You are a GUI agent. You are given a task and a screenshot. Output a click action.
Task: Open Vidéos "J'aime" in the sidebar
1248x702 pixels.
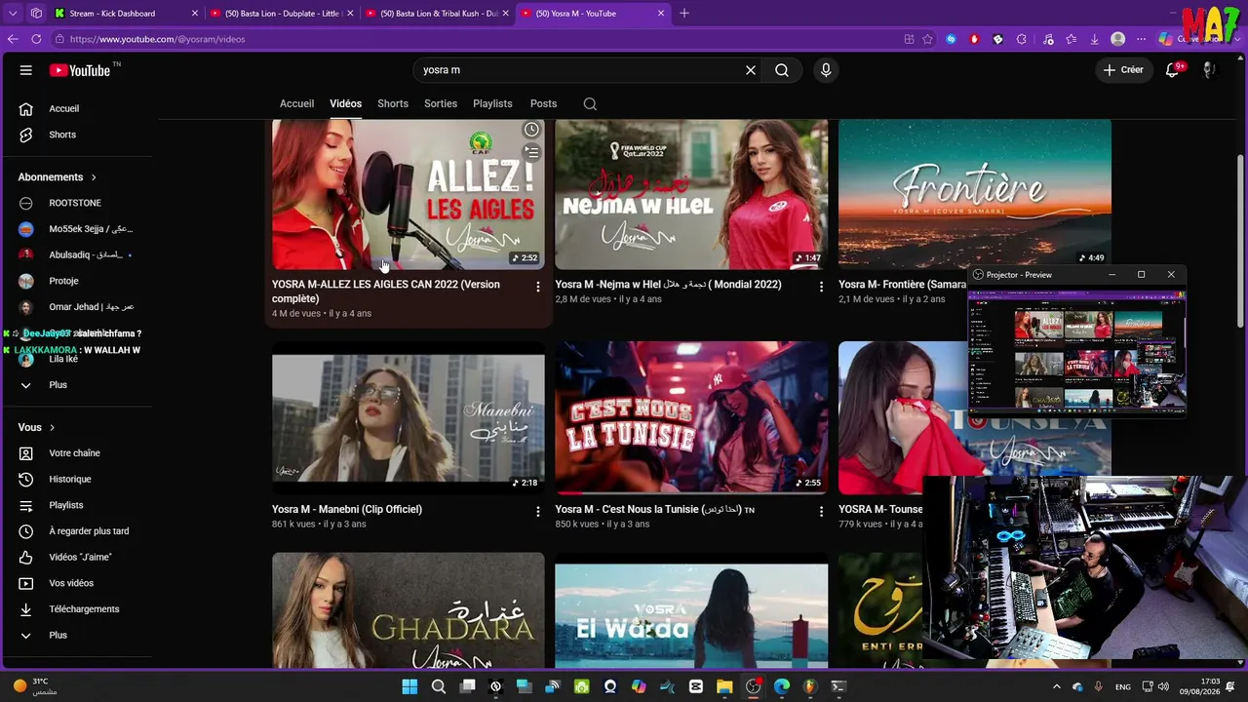[x=78, y=558]
